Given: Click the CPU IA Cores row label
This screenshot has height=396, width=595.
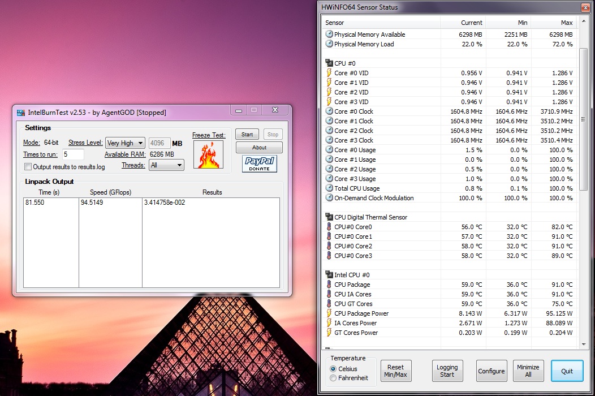Looking at the screenshot, I should tap(353, 294).
